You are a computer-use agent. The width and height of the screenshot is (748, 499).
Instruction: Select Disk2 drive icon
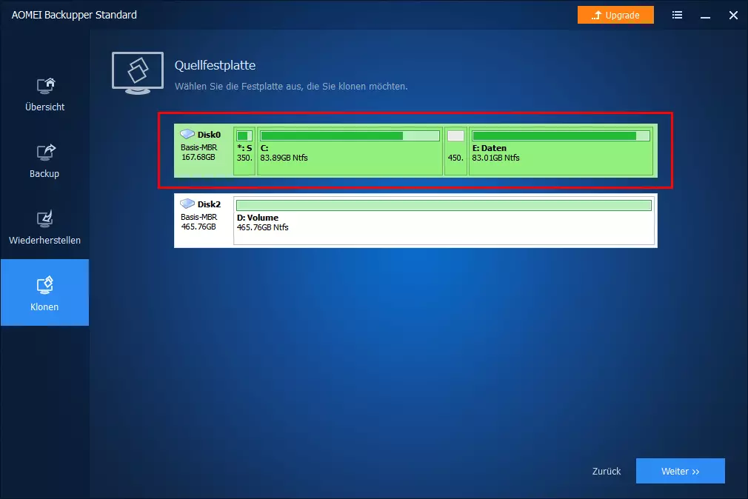(187, 204)
